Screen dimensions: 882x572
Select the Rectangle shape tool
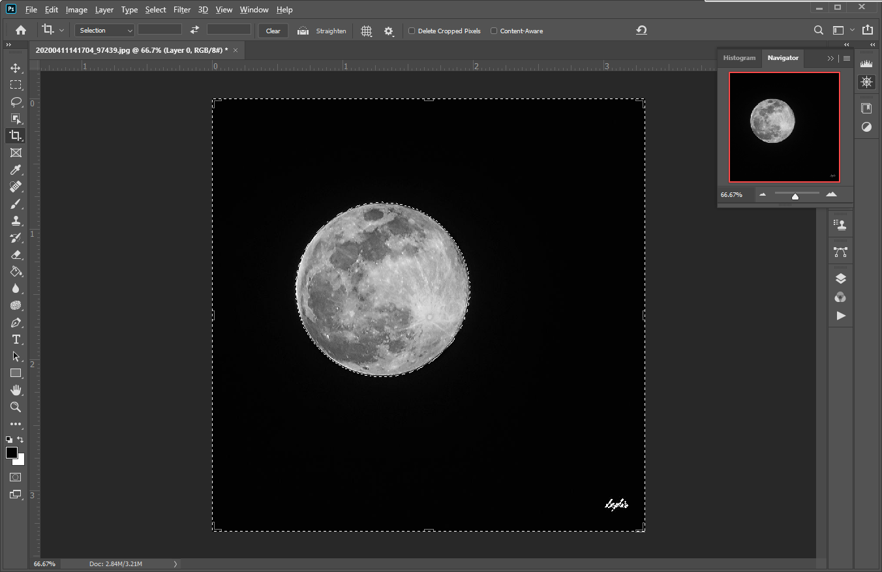tap(16, 373)
